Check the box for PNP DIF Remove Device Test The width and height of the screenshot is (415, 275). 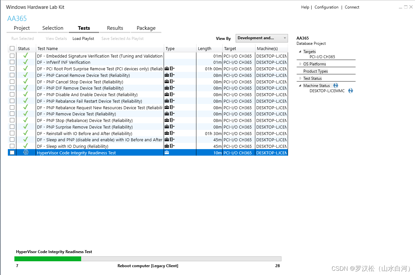click(12, 88)
